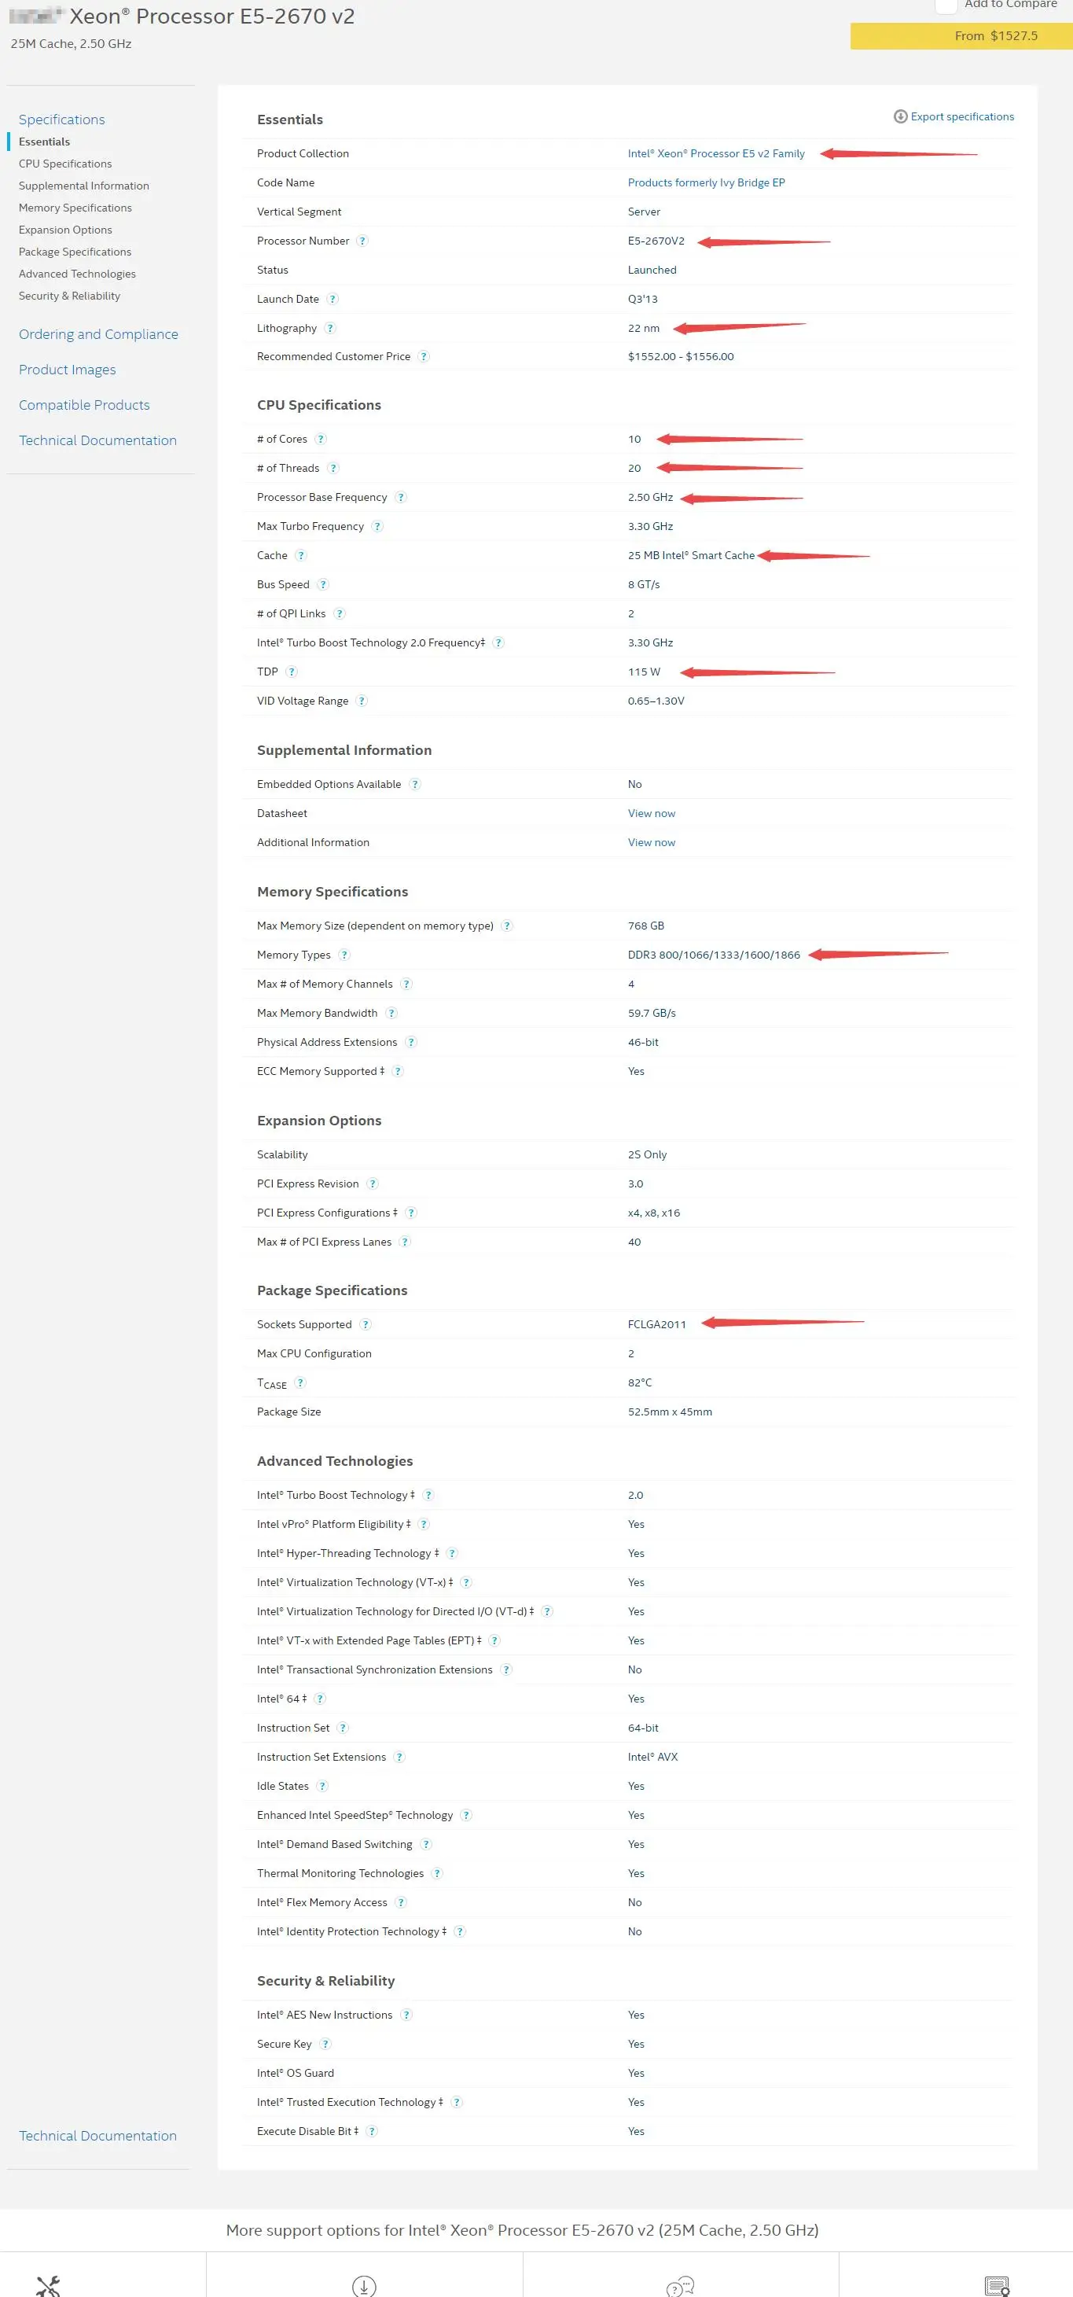Click the Datasheet View now link

pos(651,813)
